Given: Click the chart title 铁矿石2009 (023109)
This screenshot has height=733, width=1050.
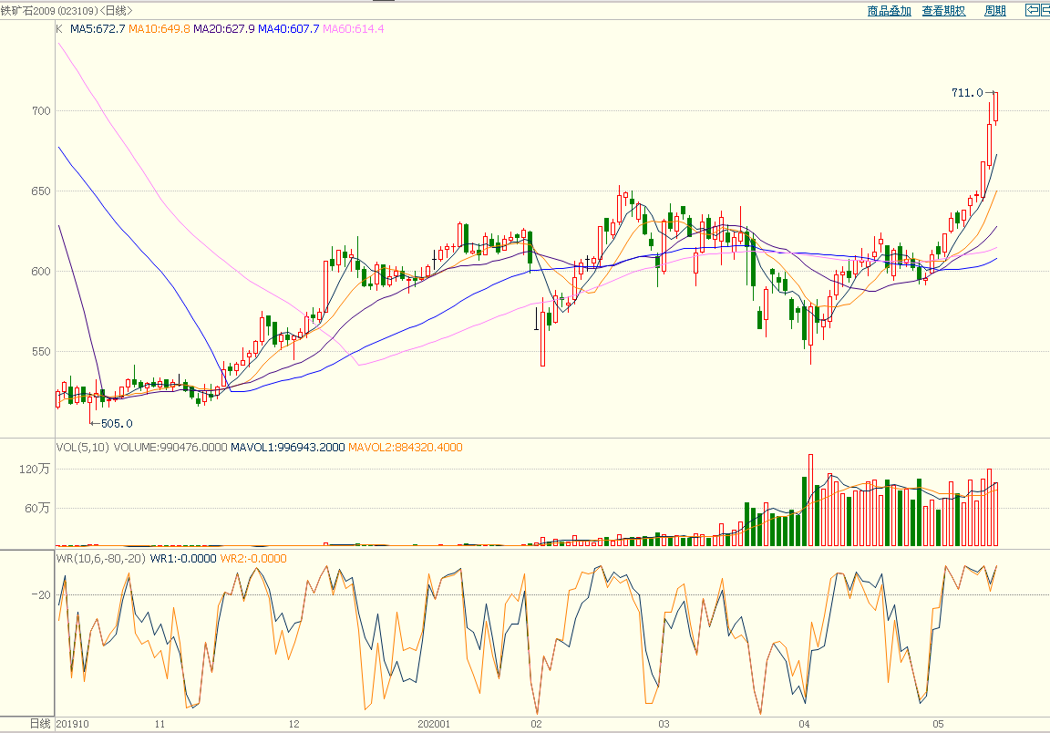Looking at the screenshot, I should [49, 11].
